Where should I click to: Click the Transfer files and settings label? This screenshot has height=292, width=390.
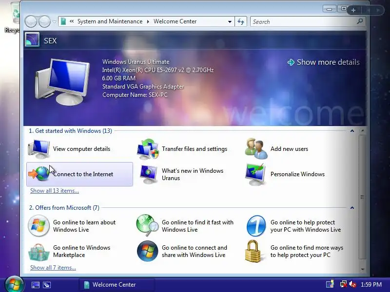195,149
